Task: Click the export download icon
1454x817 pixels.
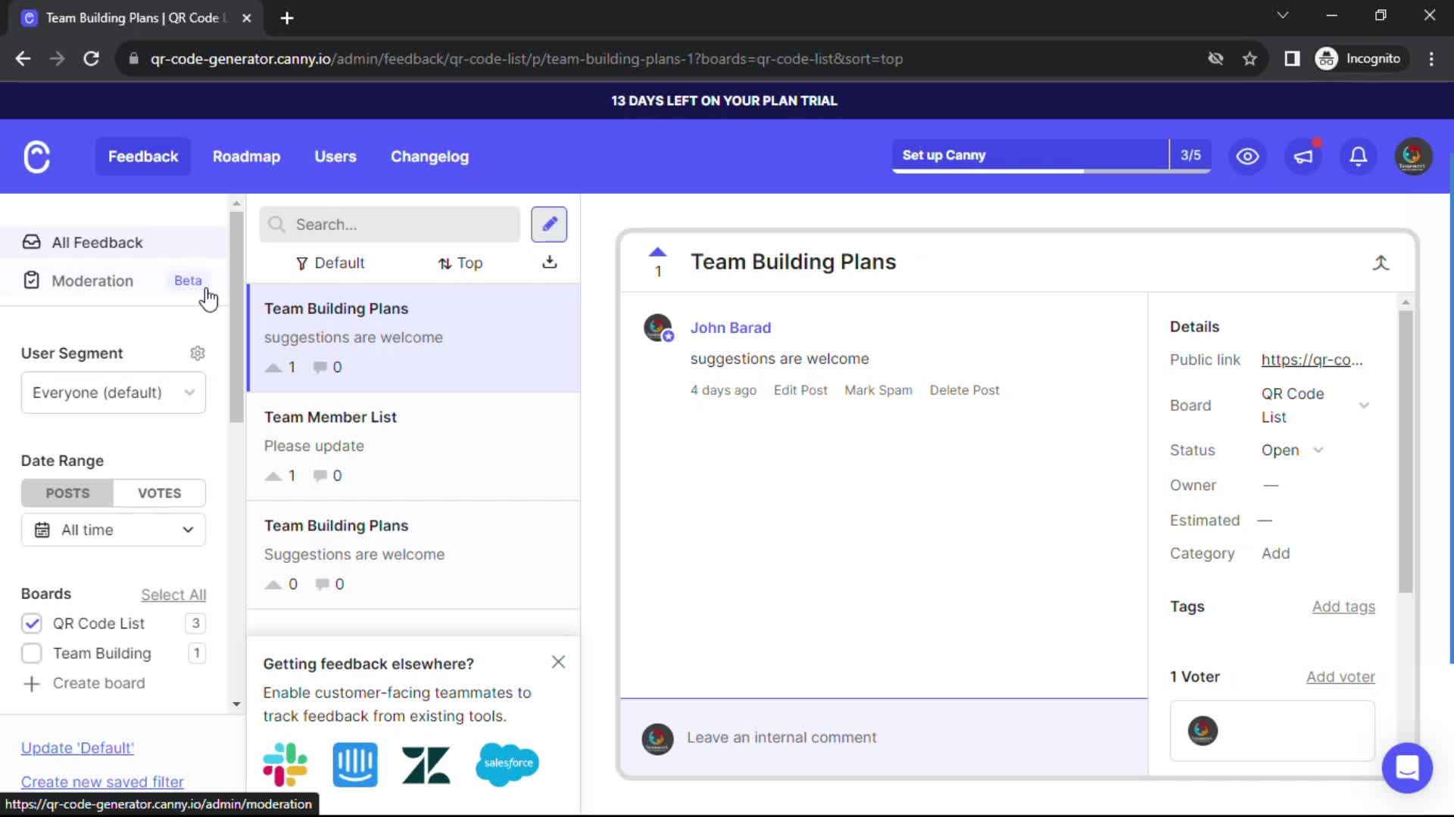Action: (x=550, y=262)
